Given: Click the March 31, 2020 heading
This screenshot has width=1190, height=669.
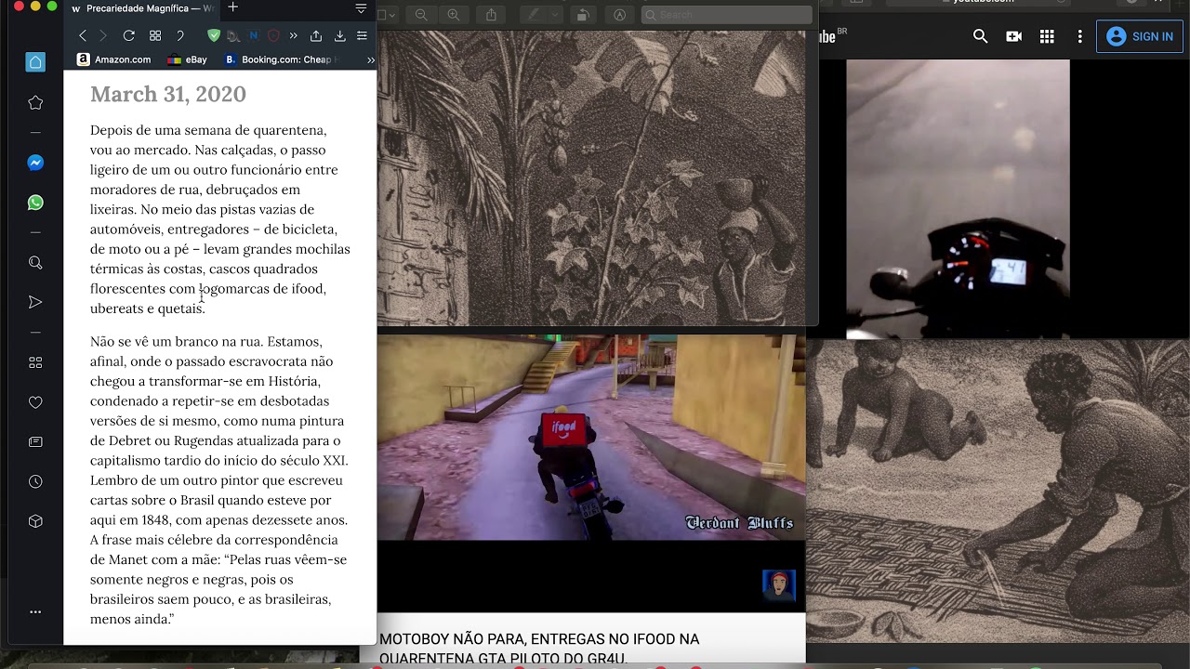Looking at the screenshot, I should (x=168, y=94).
